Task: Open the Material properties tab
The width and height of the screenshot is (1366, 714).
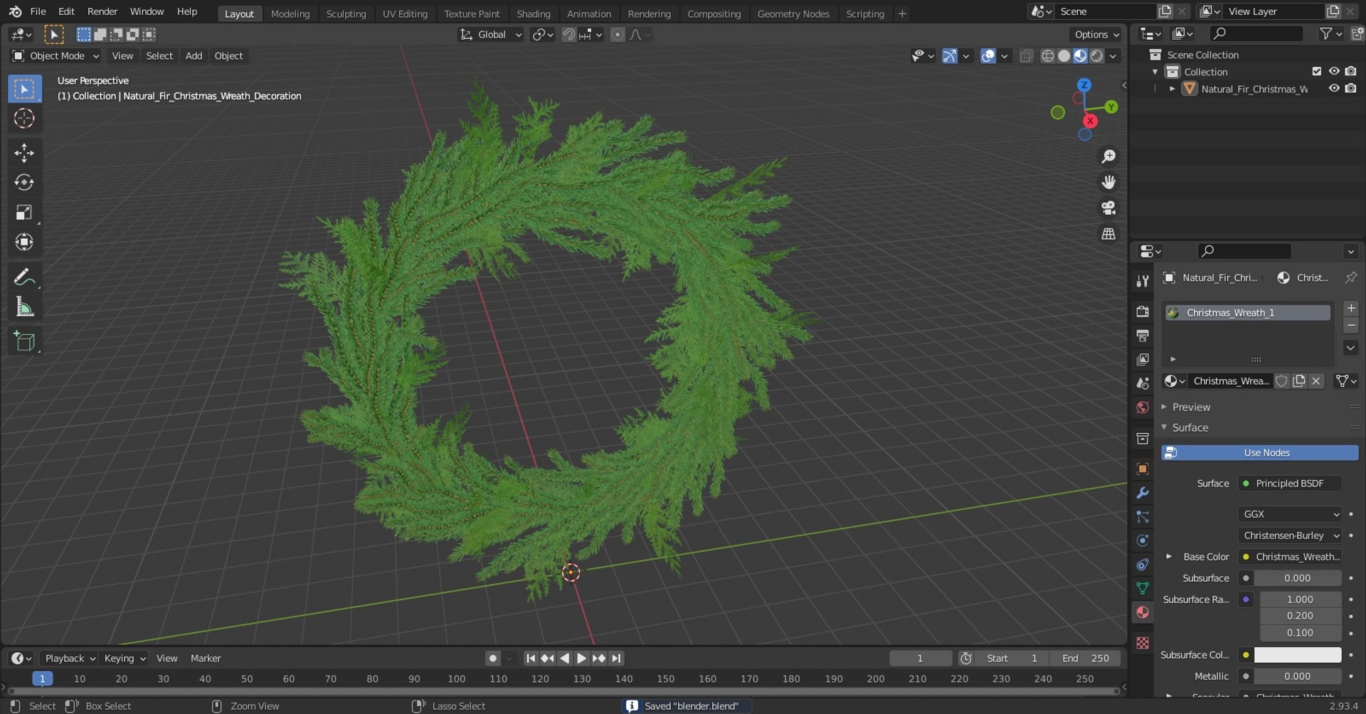Action: [x=1143, y=612]
